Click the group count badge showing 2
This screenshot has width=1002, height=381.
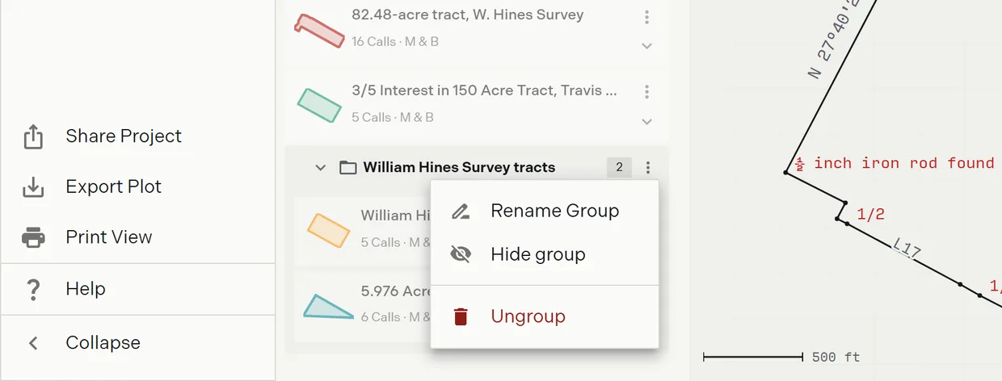[619, 168]
